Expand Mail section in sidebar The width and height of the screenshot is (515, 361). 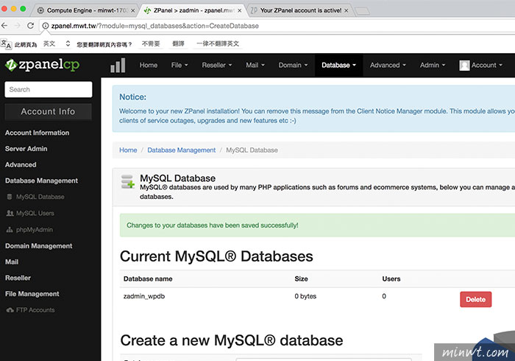click(12, 262)
